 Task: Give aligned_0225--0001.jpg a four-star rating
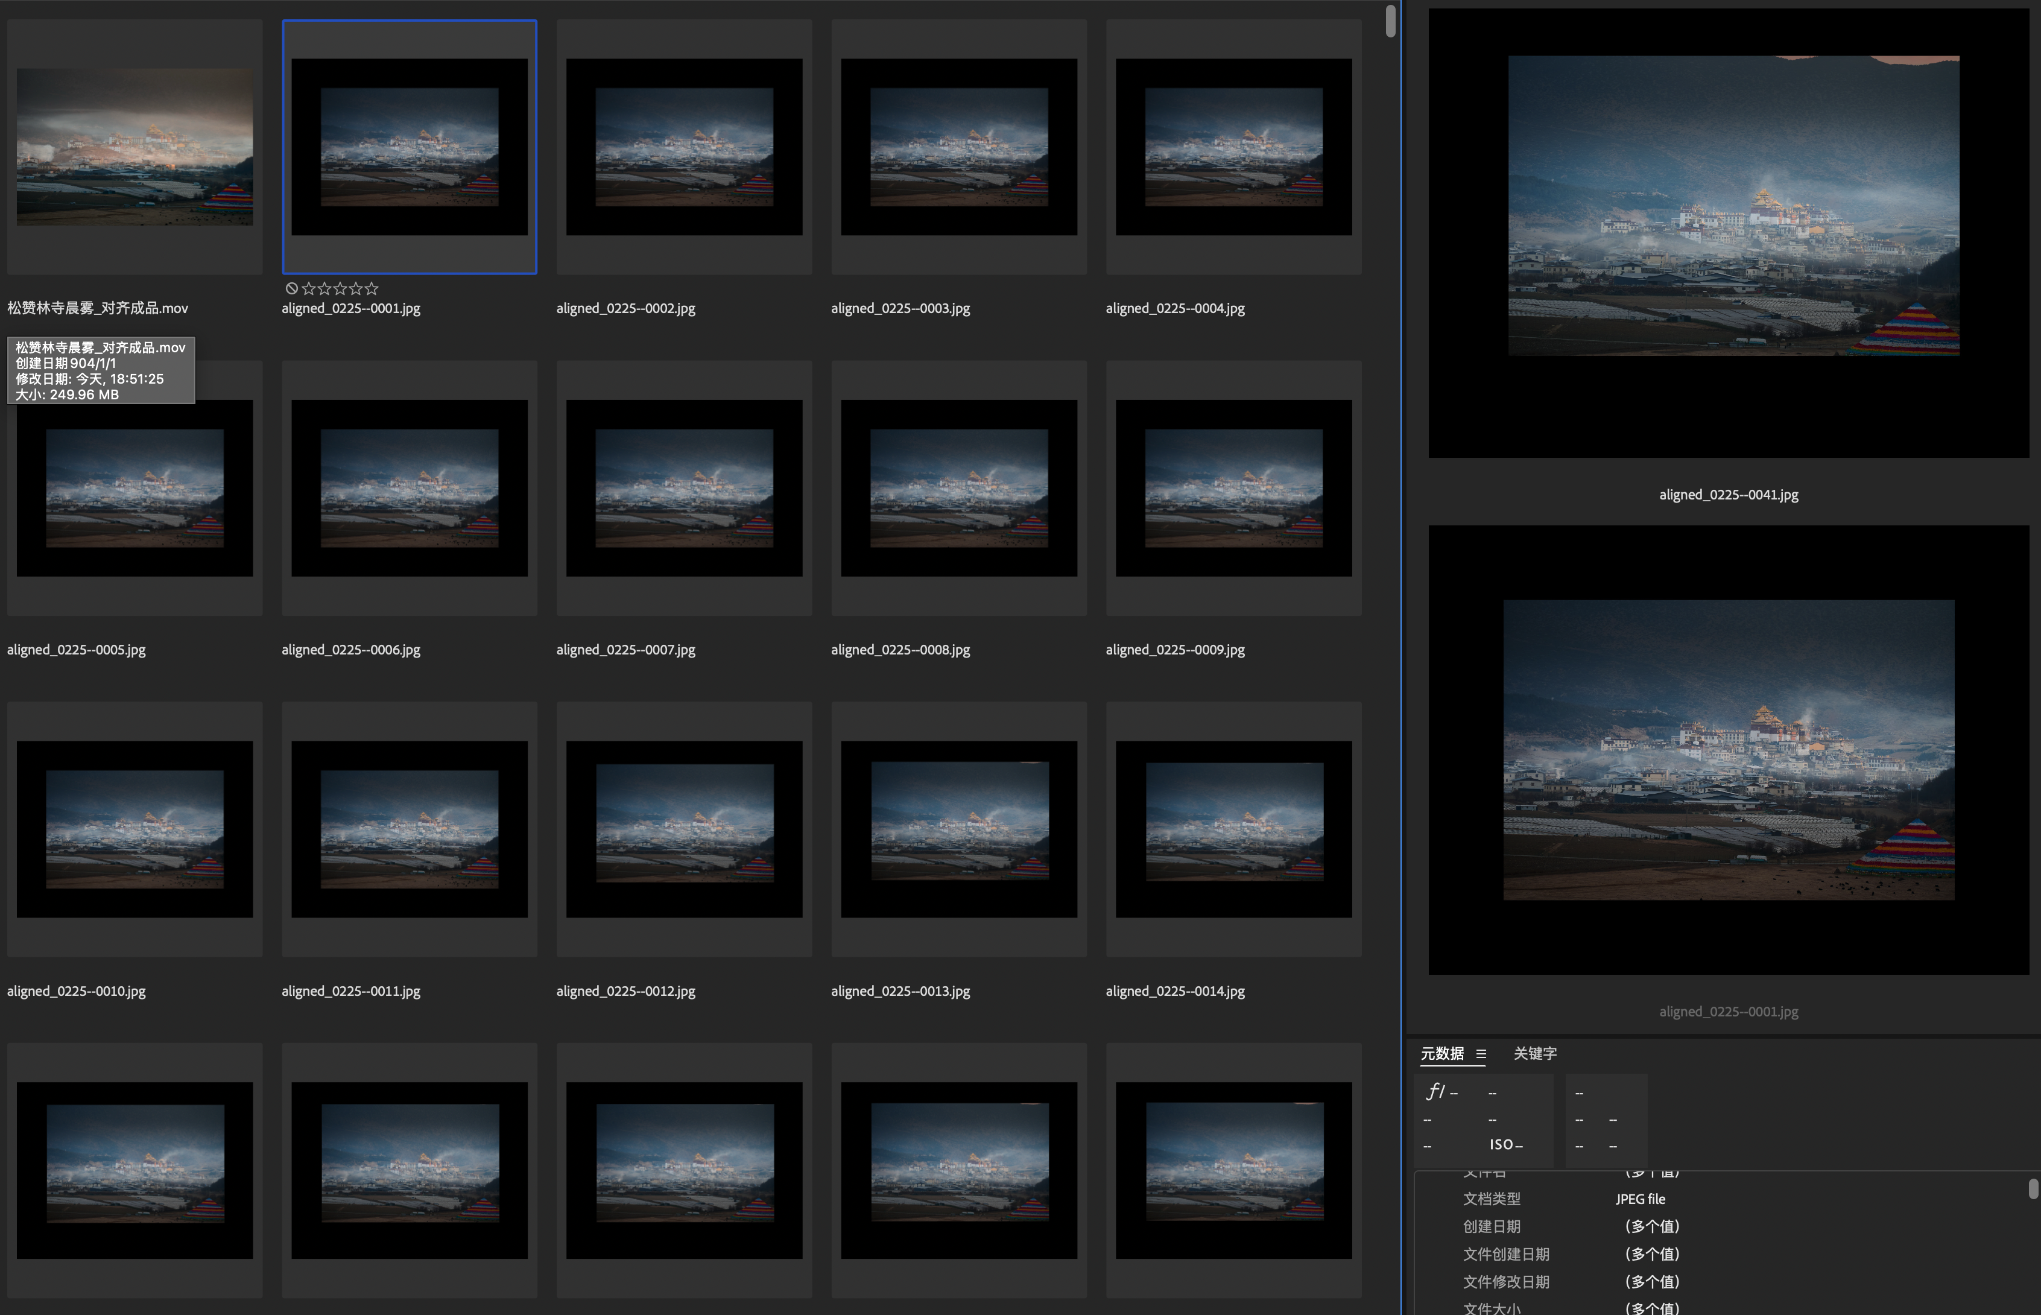tap(355, 288)
